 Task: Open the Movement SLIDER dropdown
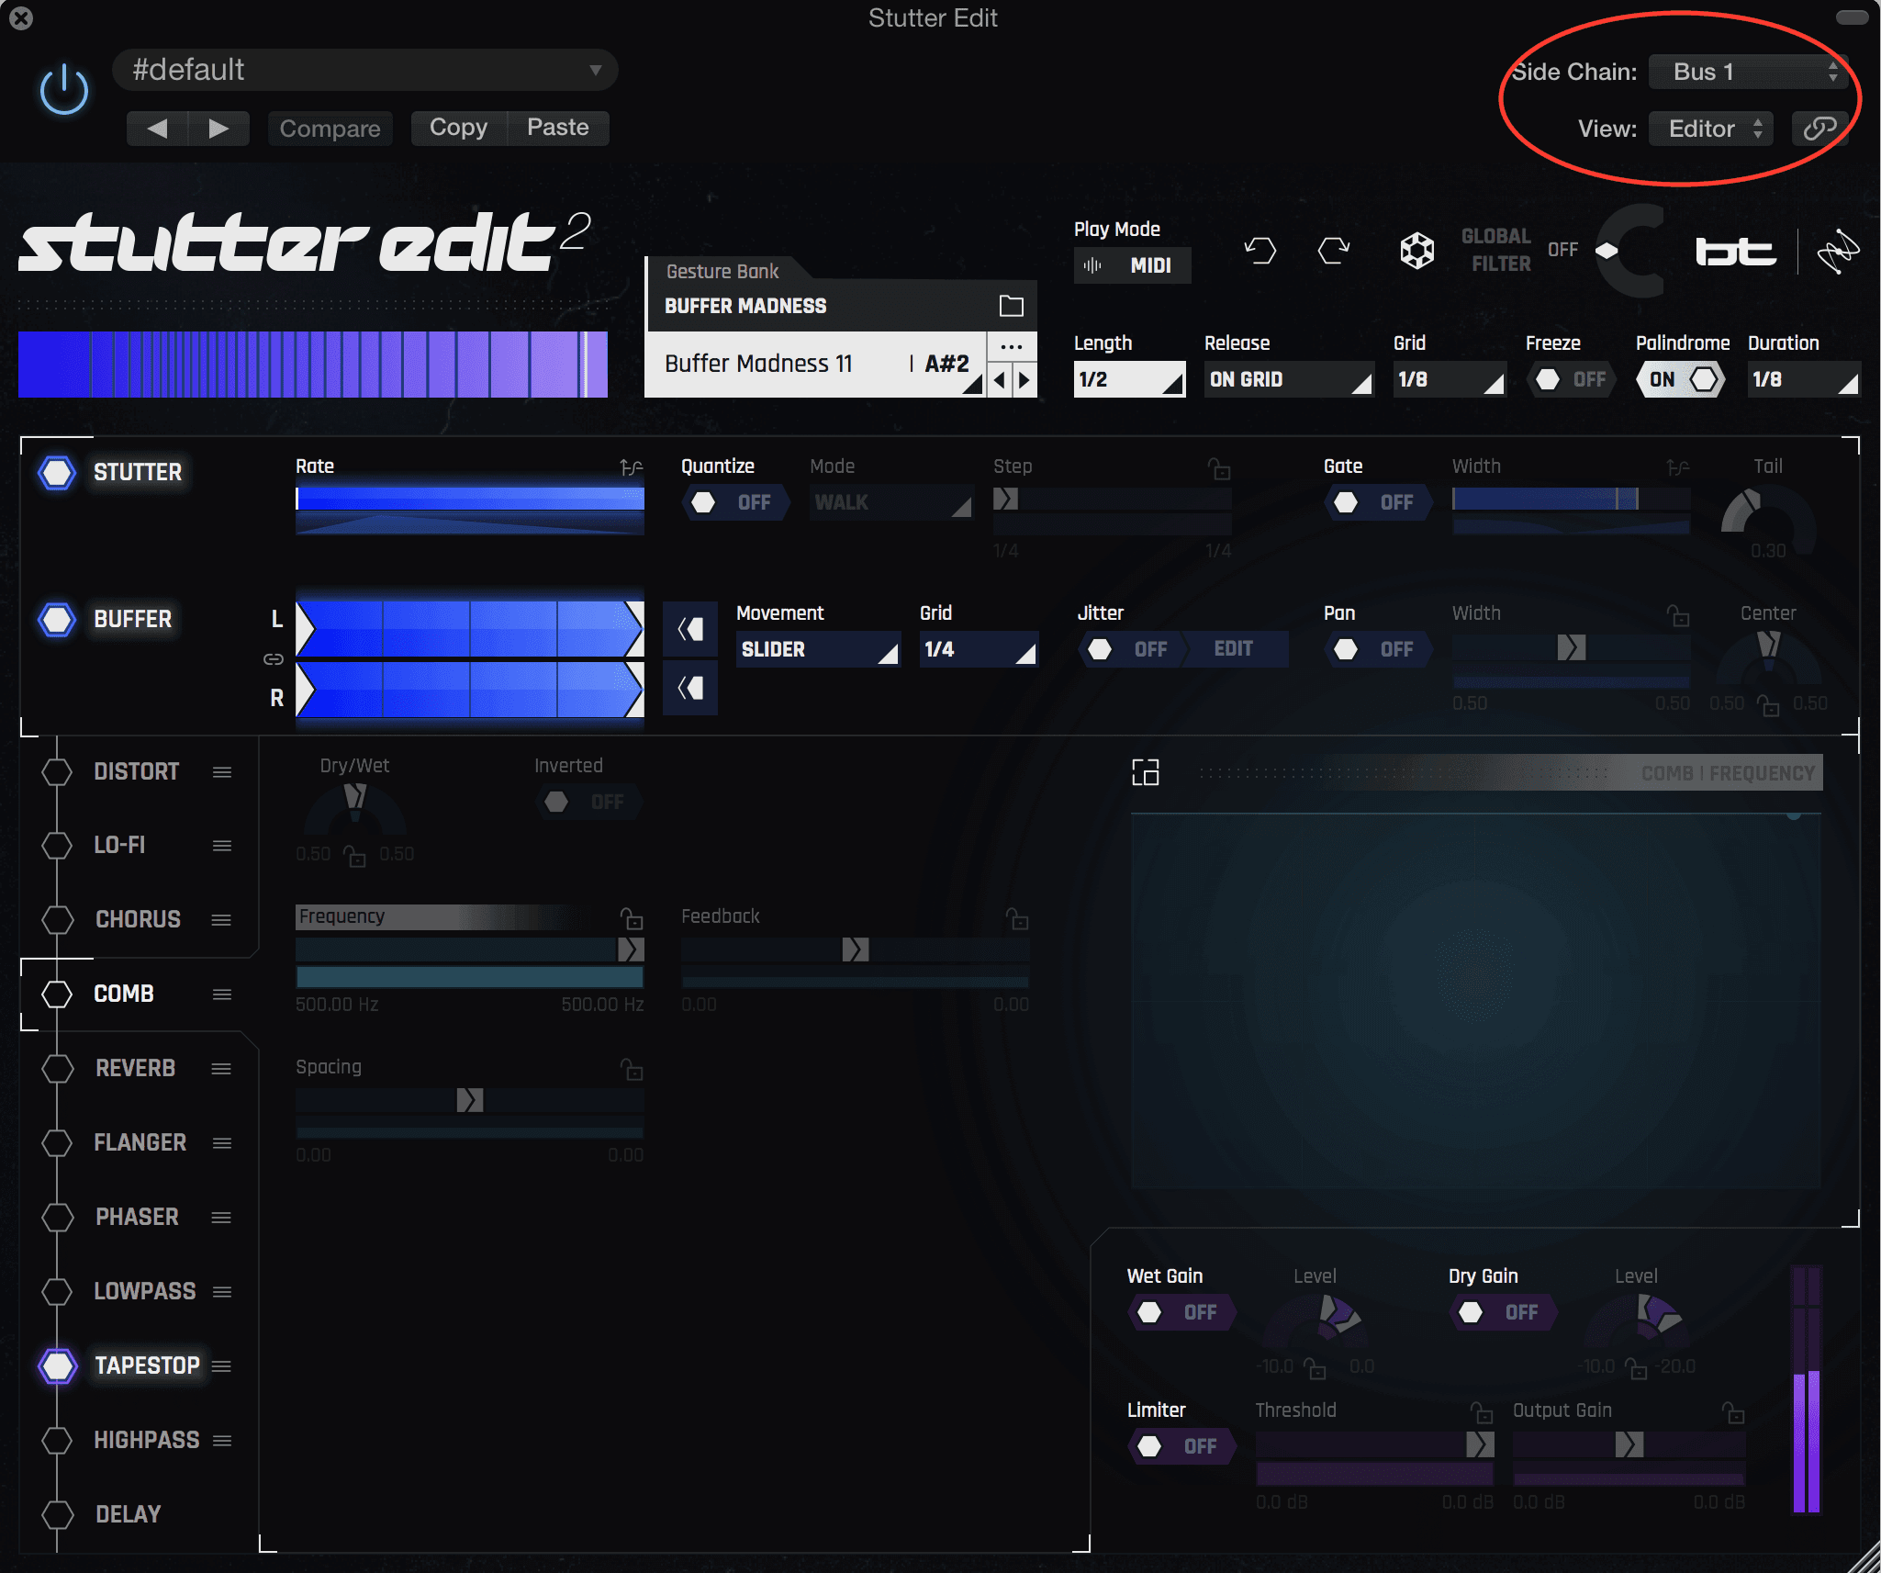pos(817,649)
